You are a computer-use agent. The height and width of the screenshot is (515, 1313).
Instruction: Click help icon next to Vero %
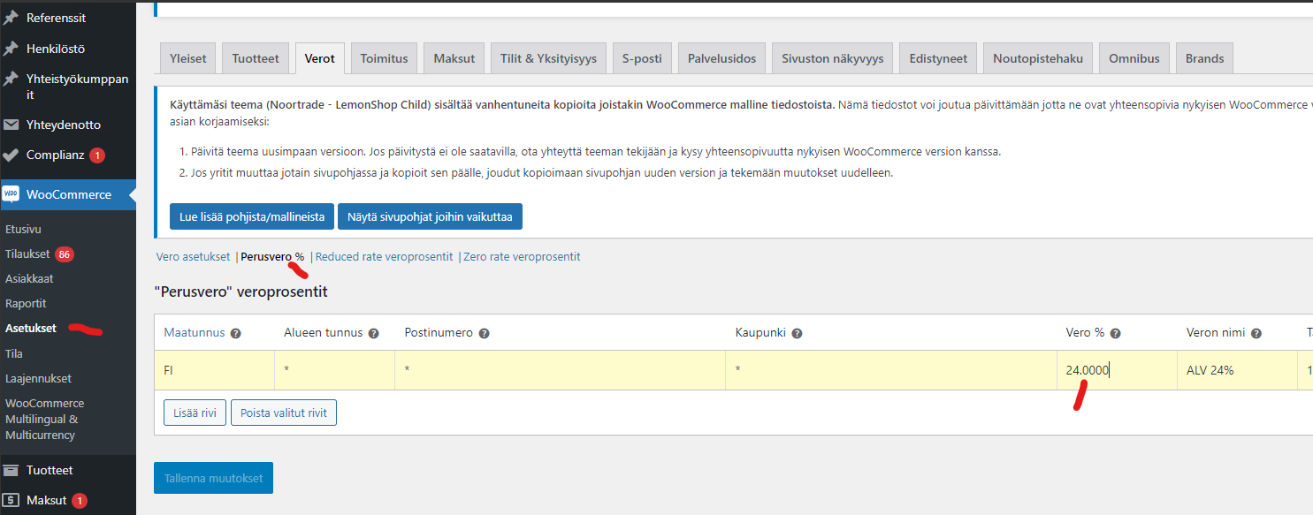tap(1115, 334)
